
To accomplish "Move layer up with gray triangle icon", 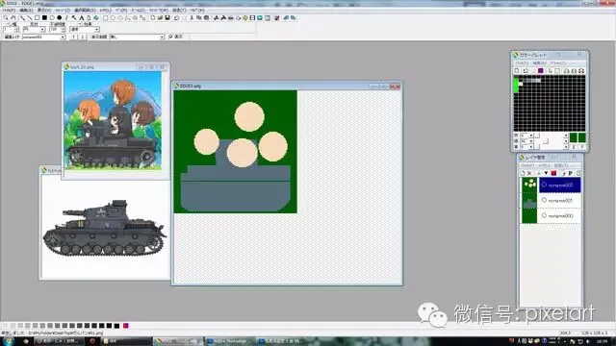I will [x=539, y=173].
